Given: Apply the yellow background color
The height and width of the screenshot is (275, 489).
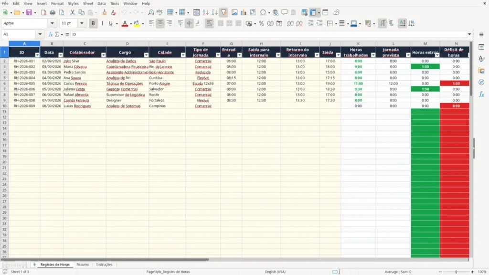Looking at the screenshot, I should 137,23.
